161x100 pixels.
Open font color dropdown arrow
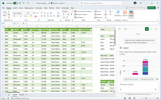(x=38, y=16)
